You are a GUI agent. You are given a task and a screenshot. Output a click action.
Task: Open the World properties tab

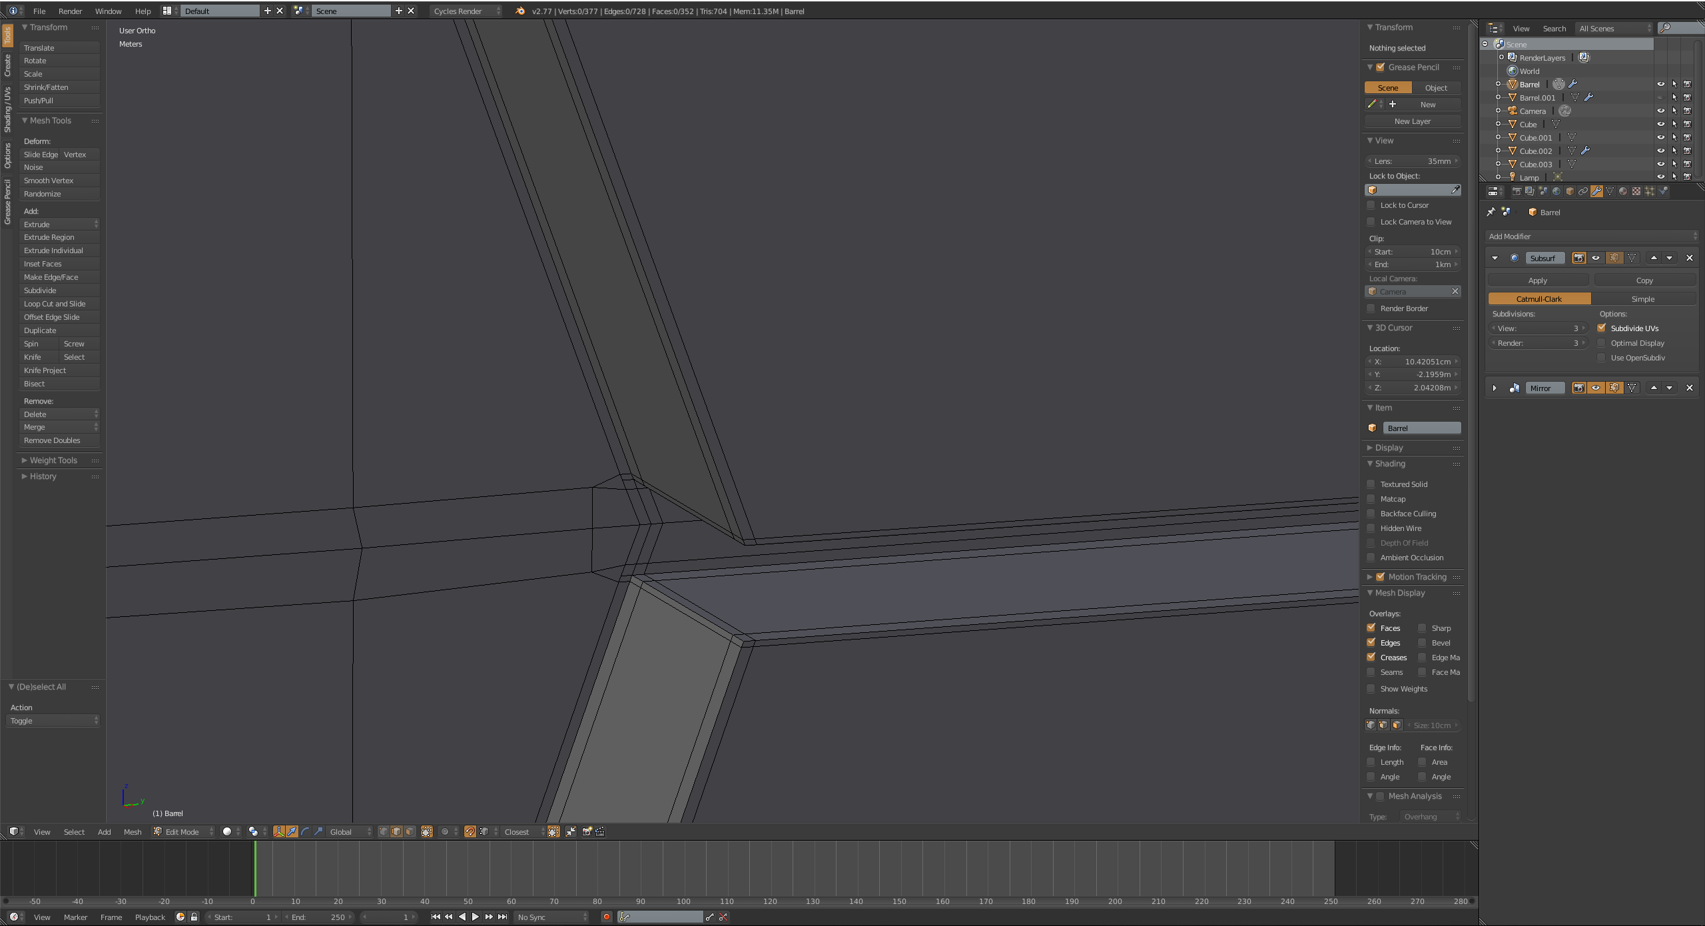coord(1556,191)
